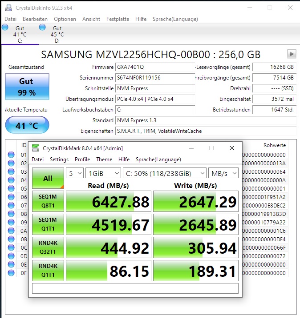Image resolution: width=300 pixels, height=319 pixels.
Task: Click status dot for attribute ID 0F
Action: tap(11, 273)
